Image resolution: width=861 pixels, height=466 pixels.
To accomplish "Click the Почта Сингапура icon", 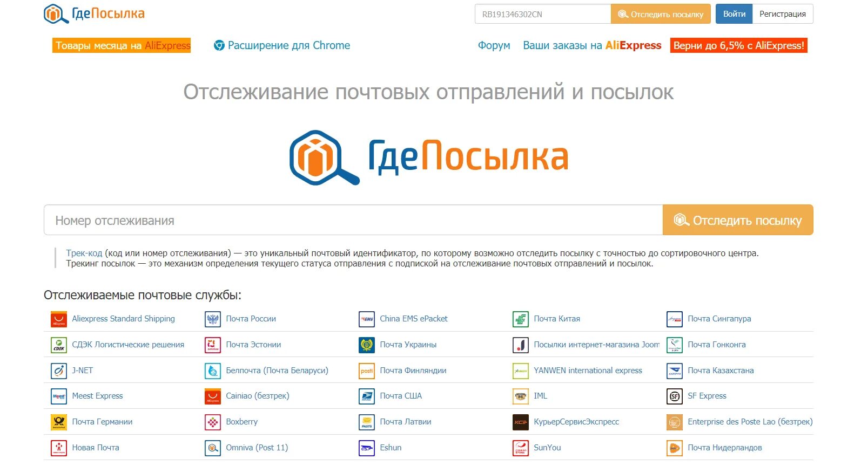I will click(675, 319).
